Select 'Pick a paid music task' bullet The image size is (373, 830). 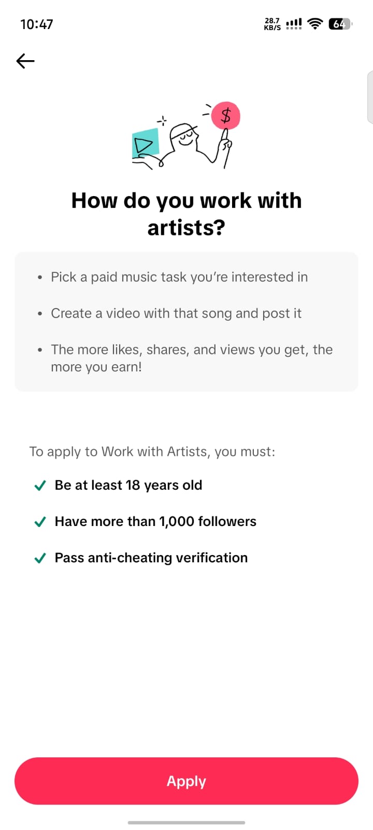click(x=179, y=277)
